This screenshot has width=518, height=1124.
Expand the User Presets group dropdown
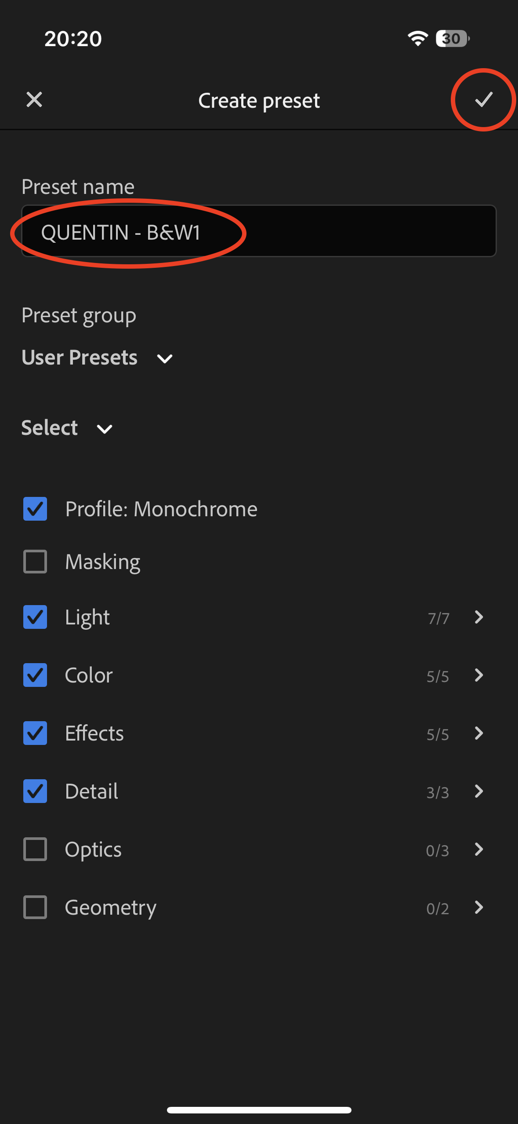click(x=98, y=358)
